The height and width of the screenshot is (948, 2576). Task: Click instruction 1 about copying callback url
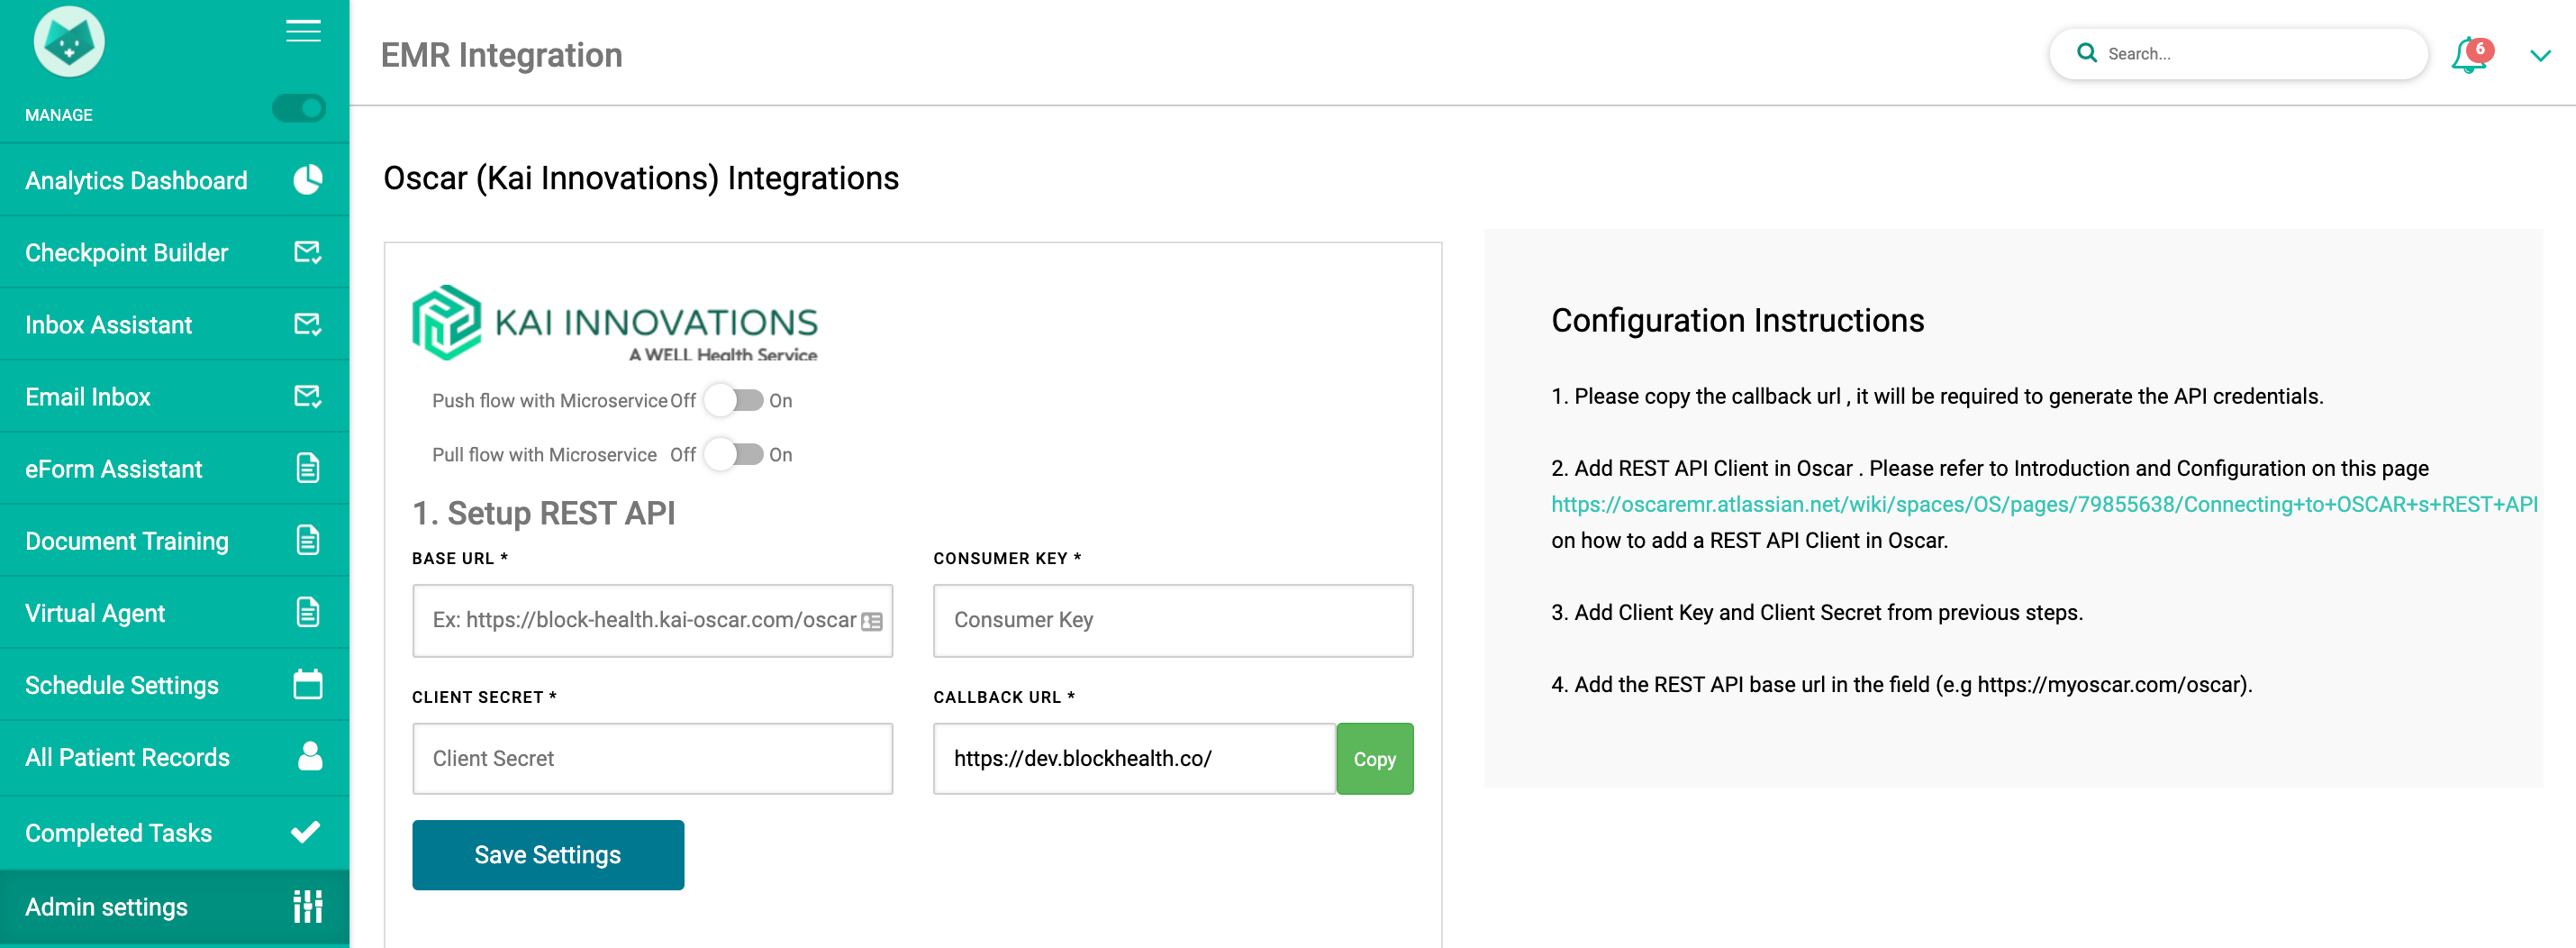1937,396
